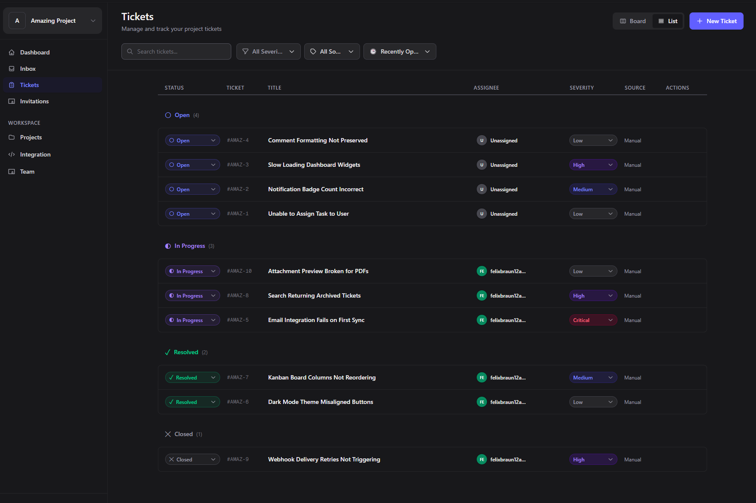The width and height of the screenshot is (756, 503).
Task: Click the Team icon in the sidebar
Action: coord(12,171)
